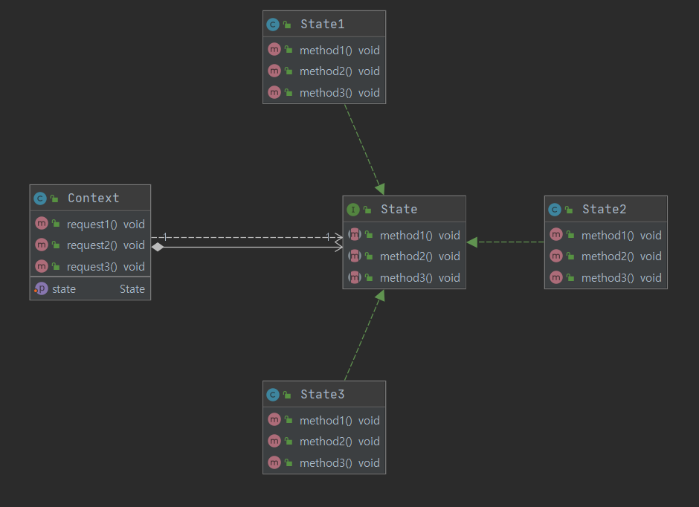Select the request3() method row in Context

89,265
